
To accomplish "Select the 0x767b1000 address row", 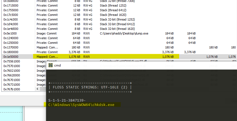I will pos(12,90).
